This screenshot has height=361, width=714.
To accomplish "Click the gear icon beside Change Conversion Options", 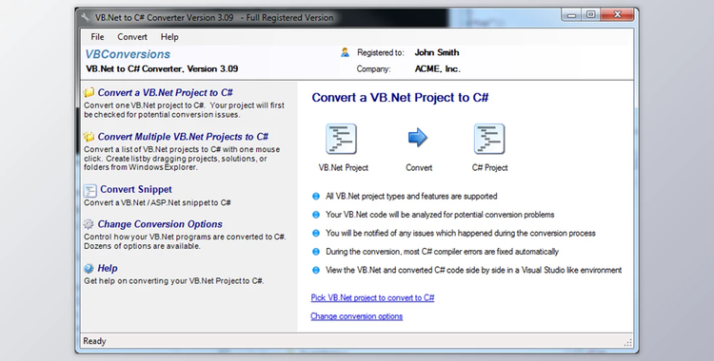I will click(89, 223).
